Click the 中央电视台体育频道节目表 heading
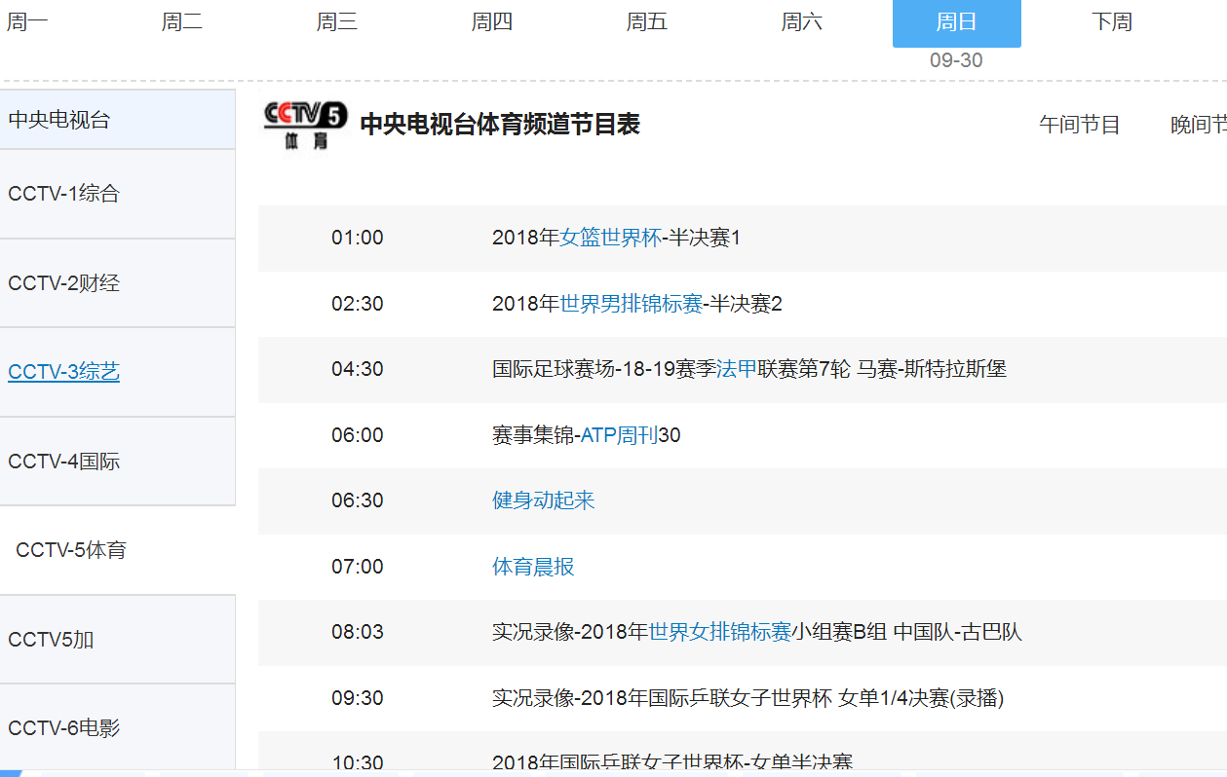The height and width of the screenshot is (777, 1227). 500,125
